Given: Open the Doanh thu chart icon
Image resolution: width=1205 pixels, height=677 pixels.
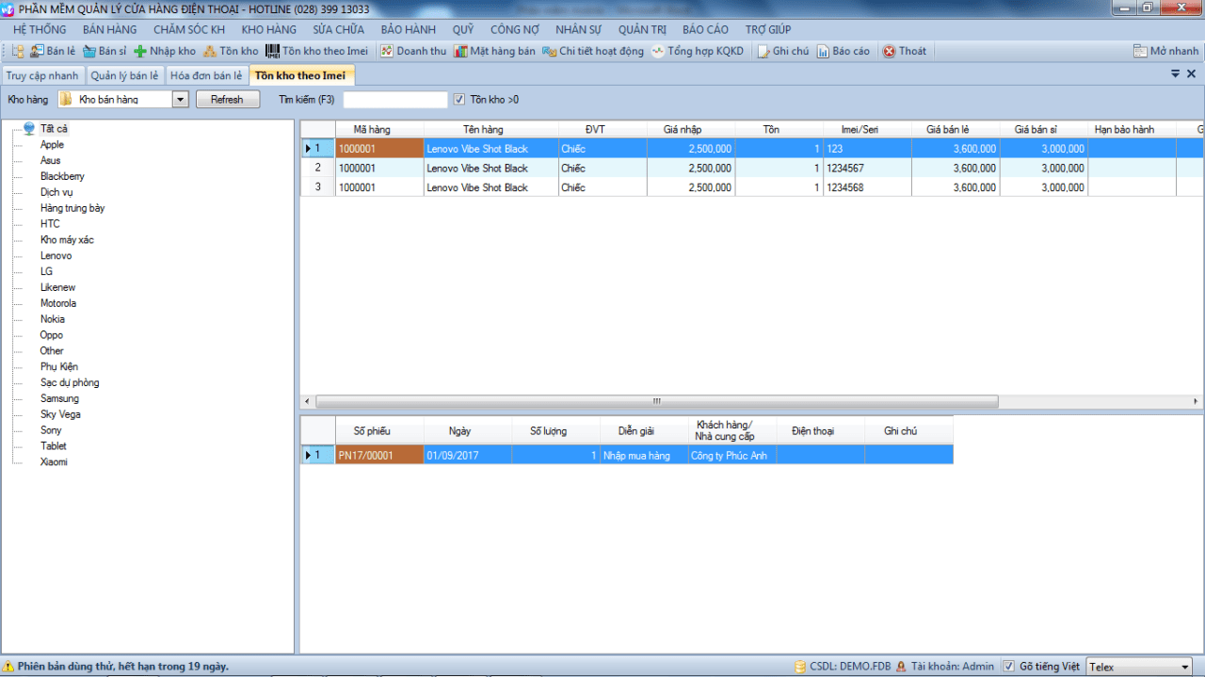Looking at the screenshot, I should pyautogui.click(x=386, y=51).
